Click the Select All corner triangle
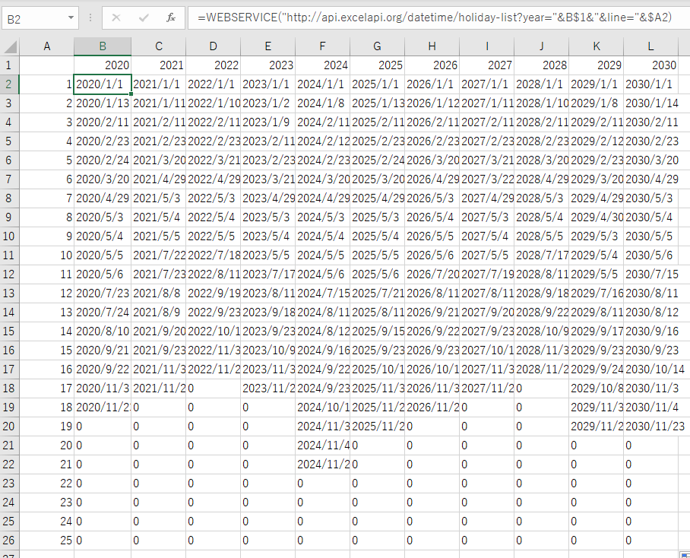This screenshot has width=690, height=558. pos(9,46)
